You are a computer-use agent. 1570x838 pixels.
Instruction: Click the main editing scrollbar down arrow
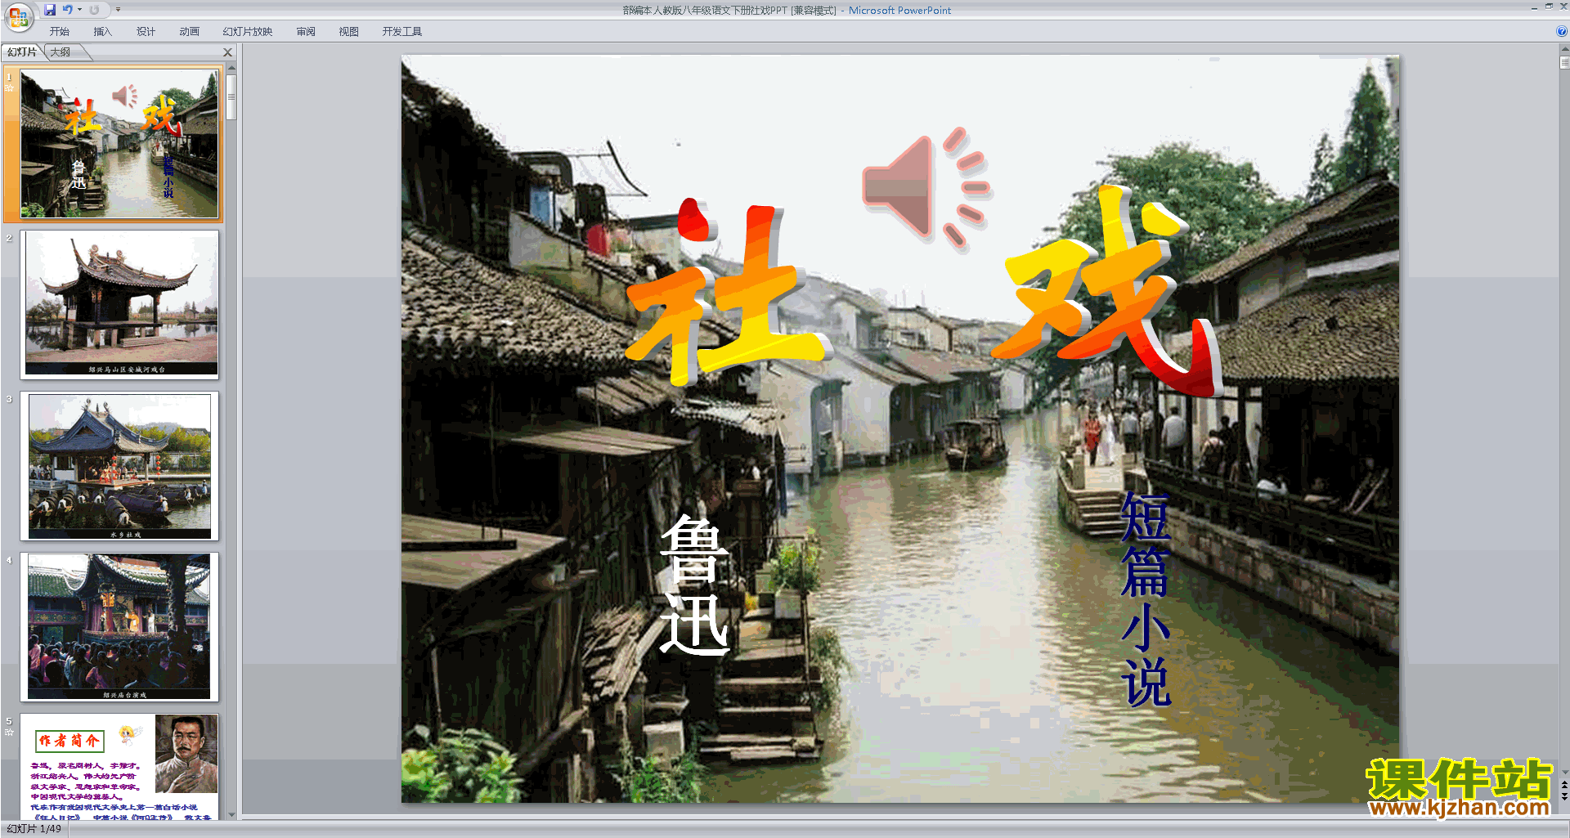coord(1564,772)
